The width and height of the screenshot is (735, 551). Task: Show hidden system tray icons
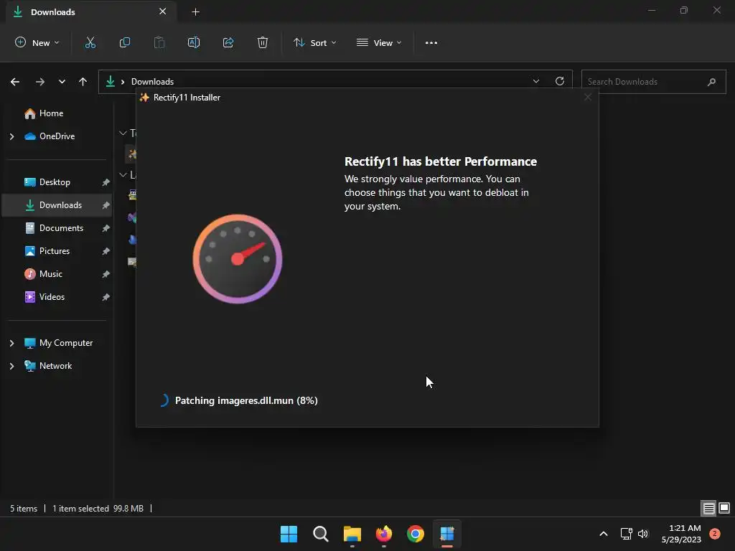[x=604, y=534]
